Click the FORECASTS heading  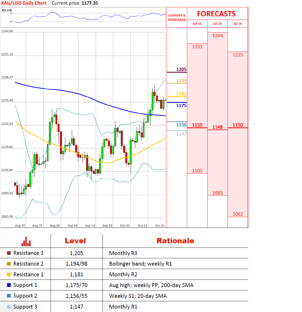[x=216, y=14]
